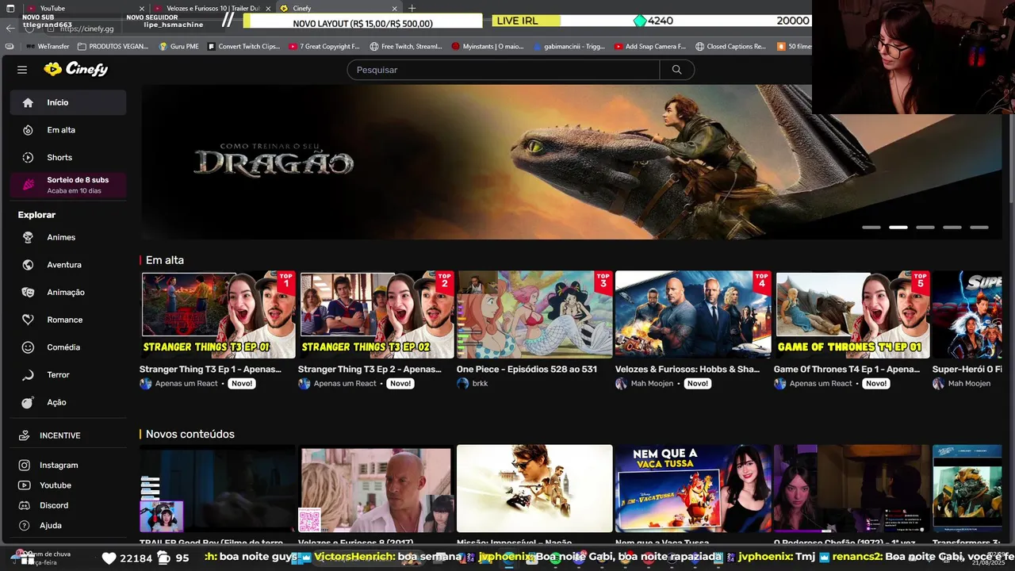
Task: Select the Ação category
Action: (68, 402)
